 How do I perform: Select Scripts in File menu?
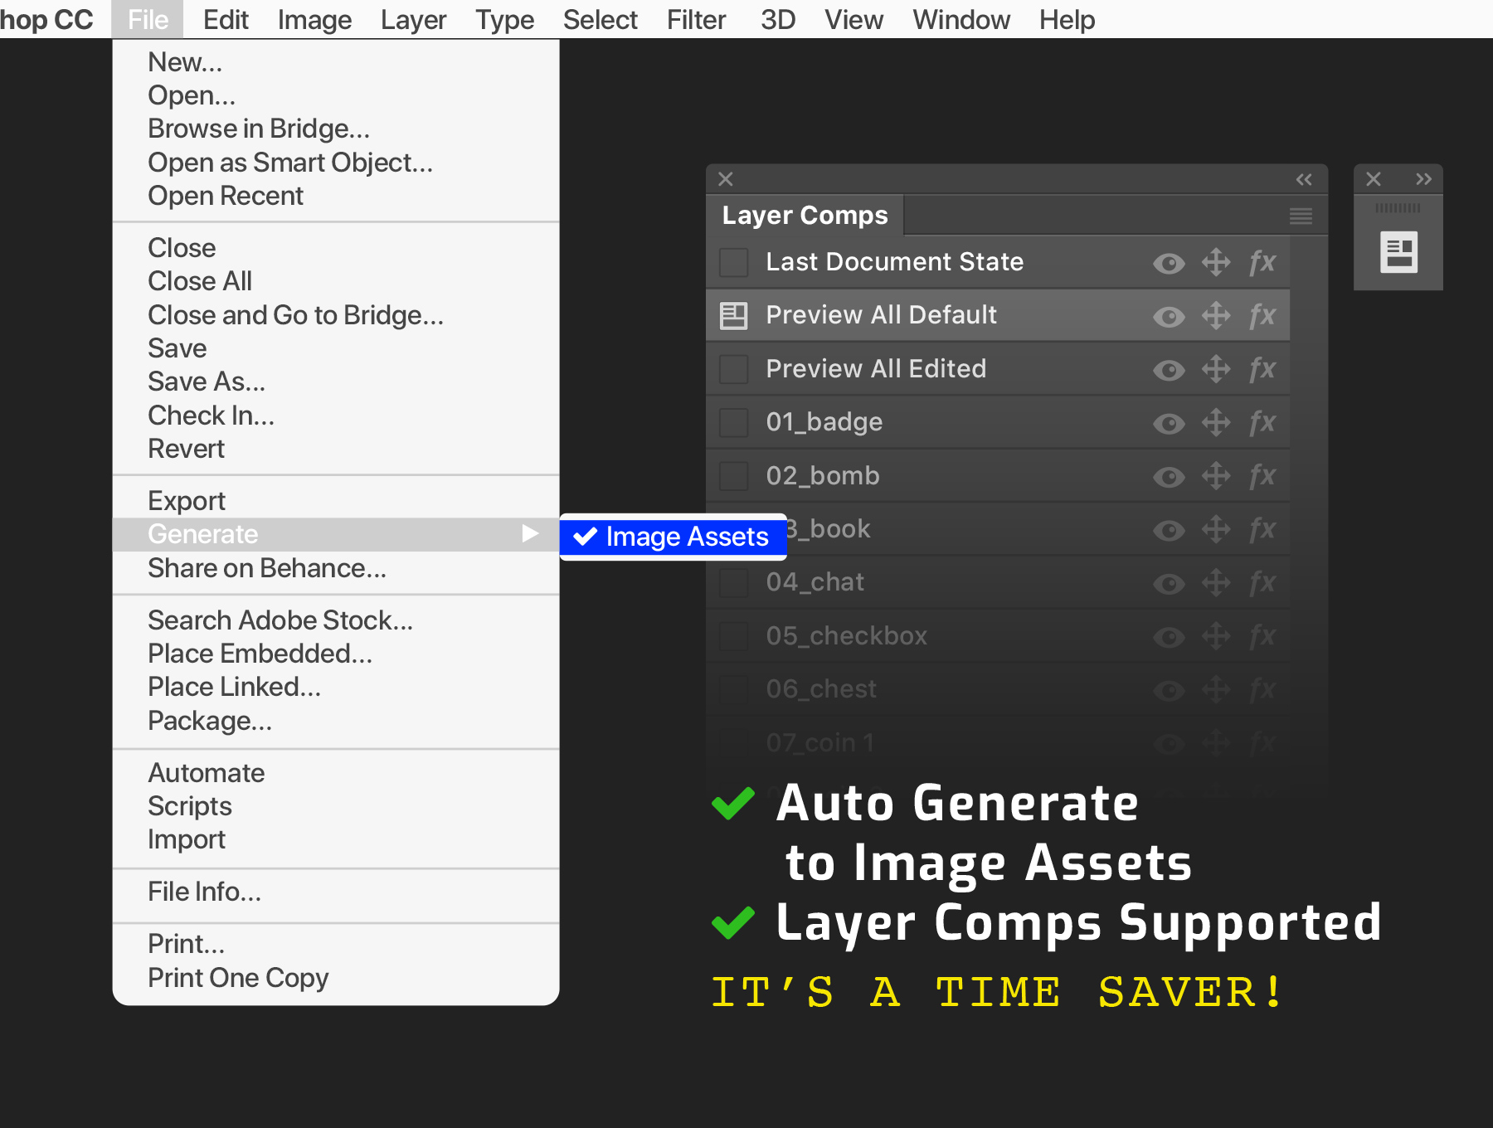click(x=336, y=806)
